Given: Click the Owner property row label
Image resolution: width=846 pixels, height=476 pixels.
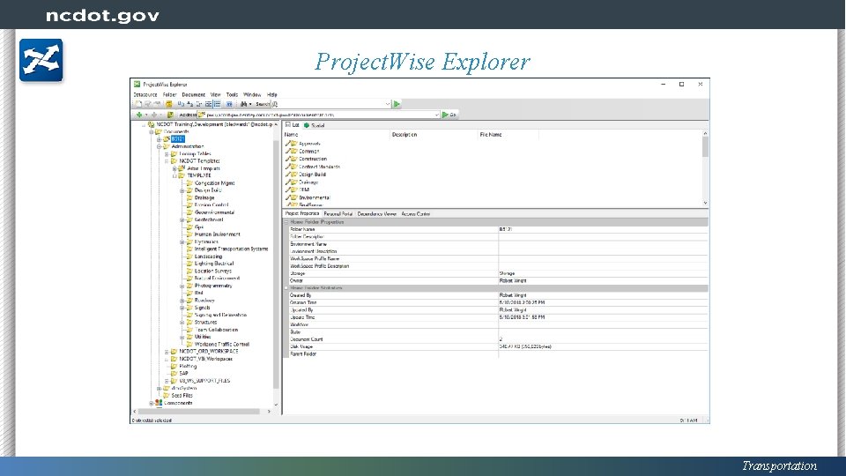Looking at the screenshot, I should (296, 280).
